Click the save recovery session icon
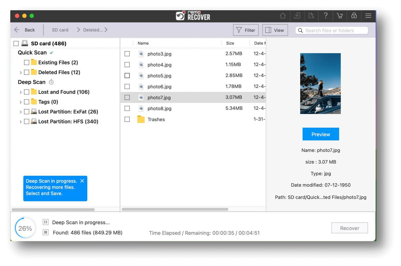 (x=297, y=16)
